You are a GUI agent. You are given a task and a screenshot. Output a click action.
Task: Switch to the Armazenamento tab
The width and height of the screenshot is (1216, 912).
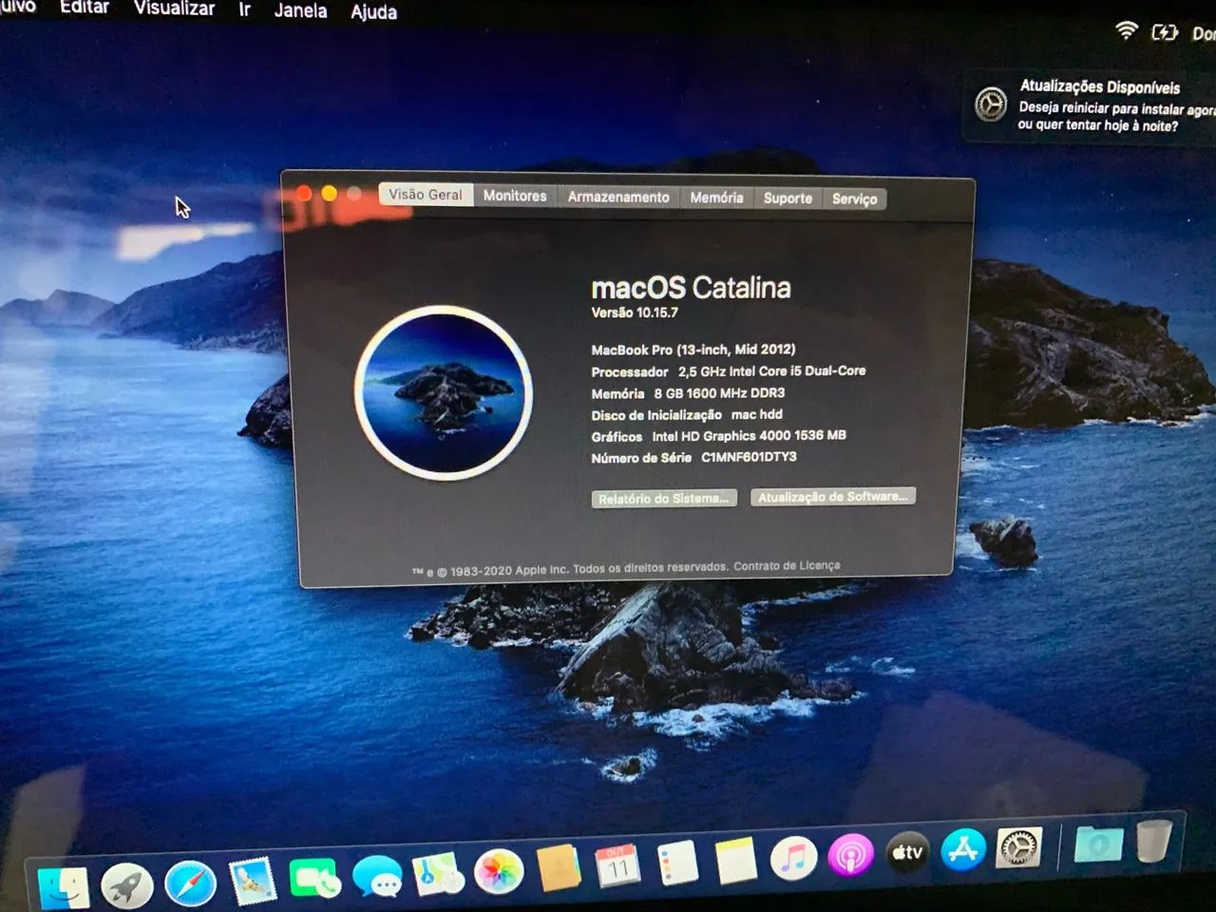(x=618, y=197)
